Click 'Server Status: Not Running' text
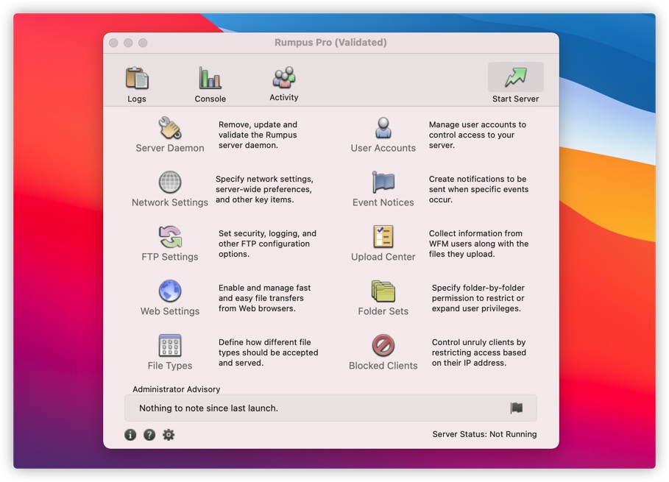This screenshot has width=669, height=482. 485,434
